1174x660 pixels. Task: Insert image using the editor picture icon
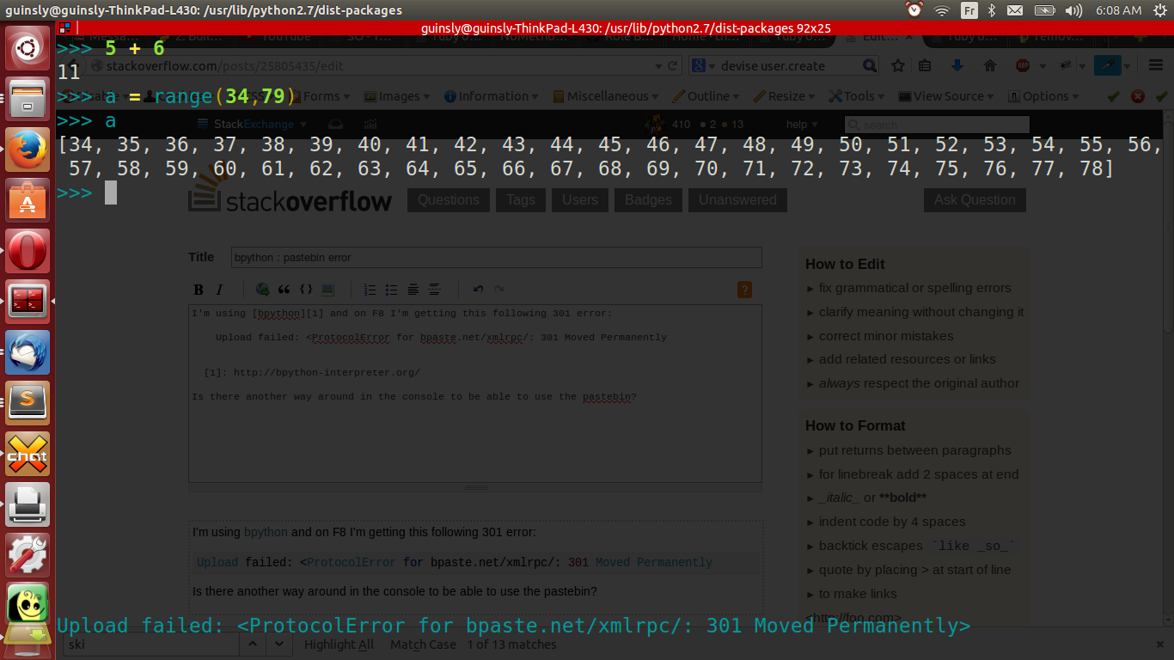pos(327,290)
